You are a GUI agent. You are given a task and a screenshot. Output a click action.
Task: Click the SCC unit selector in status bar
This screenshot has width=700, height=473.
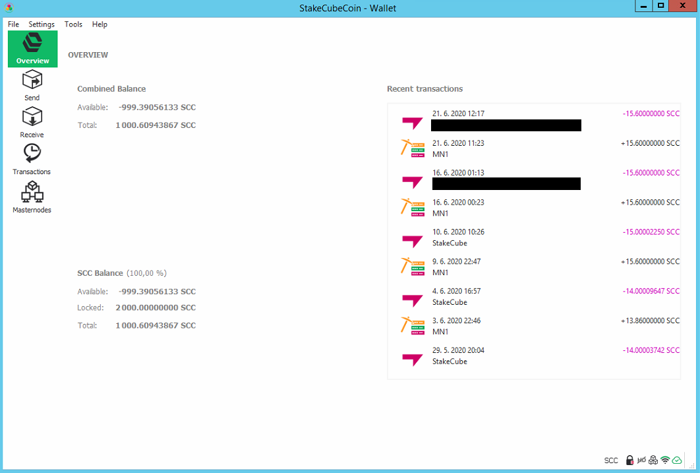pos(611,460)
